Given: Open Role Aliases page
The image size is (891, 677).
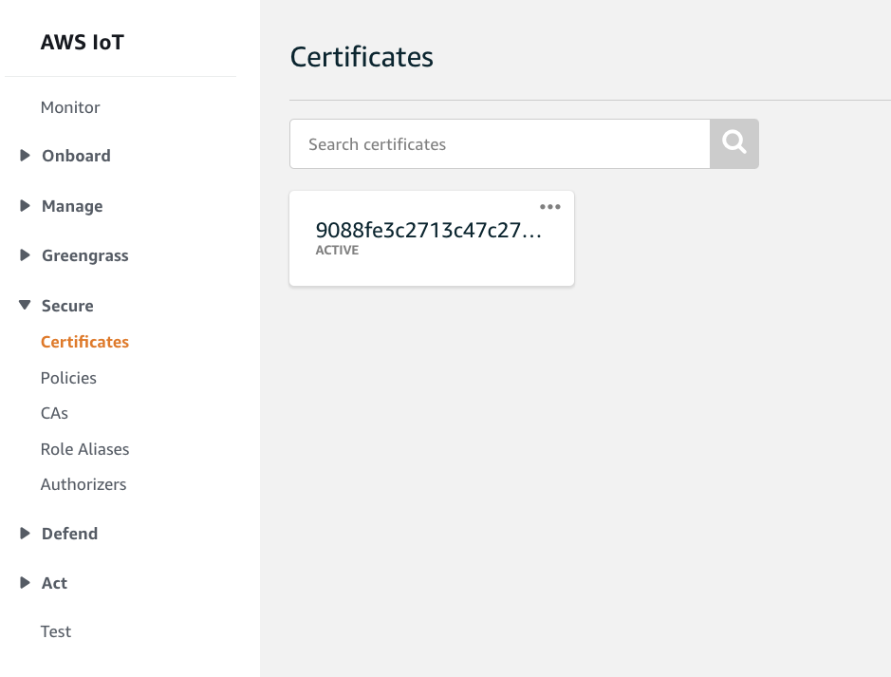Looking at the screenshot, I should click(x=84, y=449).
